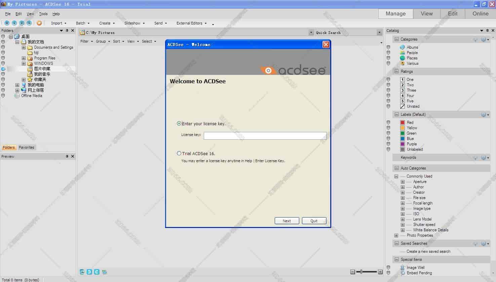Click the Next button in the Welcome dialog
Image resolution: width=496 pixels, height=282 pixels.
(x=287, y=221)
